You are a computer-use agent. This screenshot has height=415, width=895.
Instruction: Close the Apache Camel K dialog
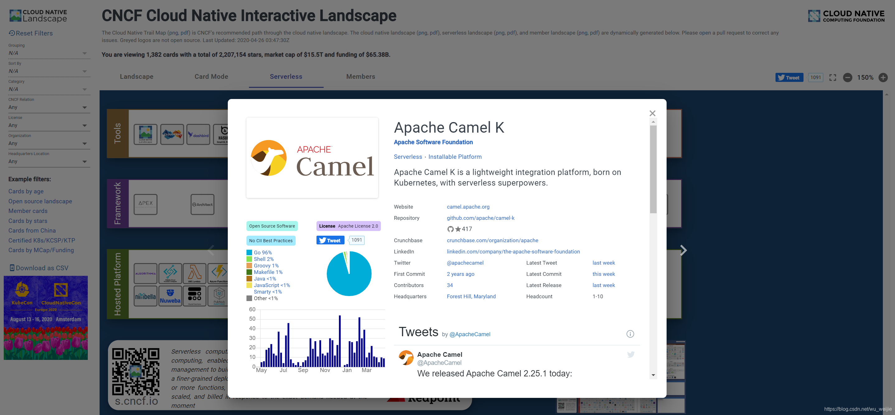click(652, 113)
